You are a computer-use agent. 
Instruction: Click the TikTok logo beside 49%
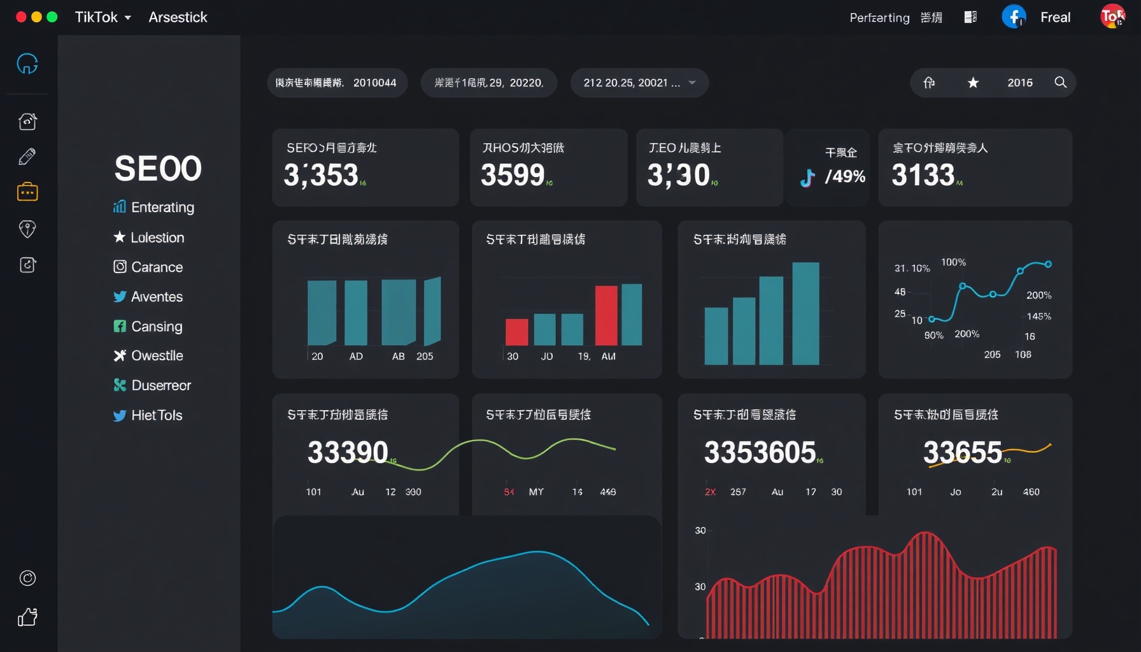tap(807, 178)
